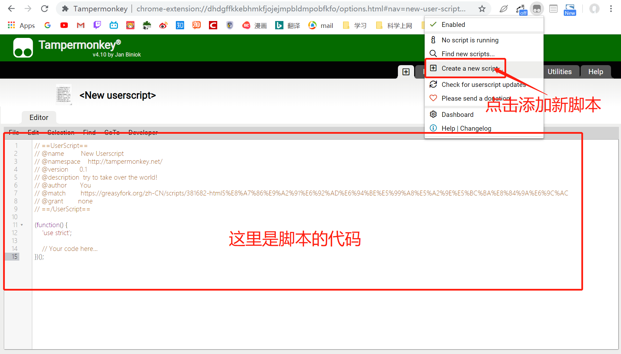Open 学习 bookmarks folder

point(354,25)
